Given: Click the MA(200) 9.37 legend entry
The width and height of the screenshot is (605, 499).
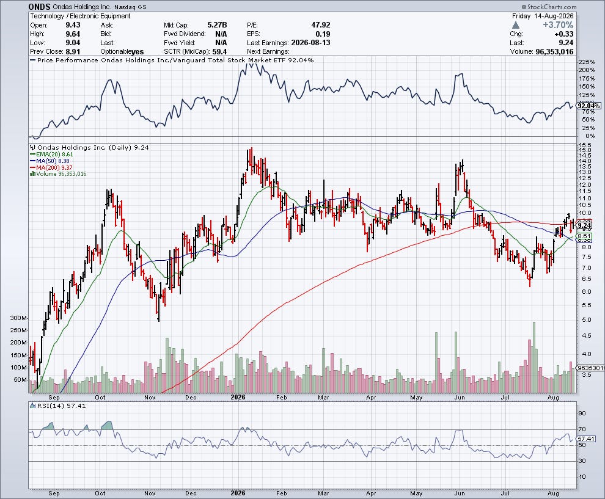Looking at the screenshot, I should pyautogui.click(x=51, y=168).
